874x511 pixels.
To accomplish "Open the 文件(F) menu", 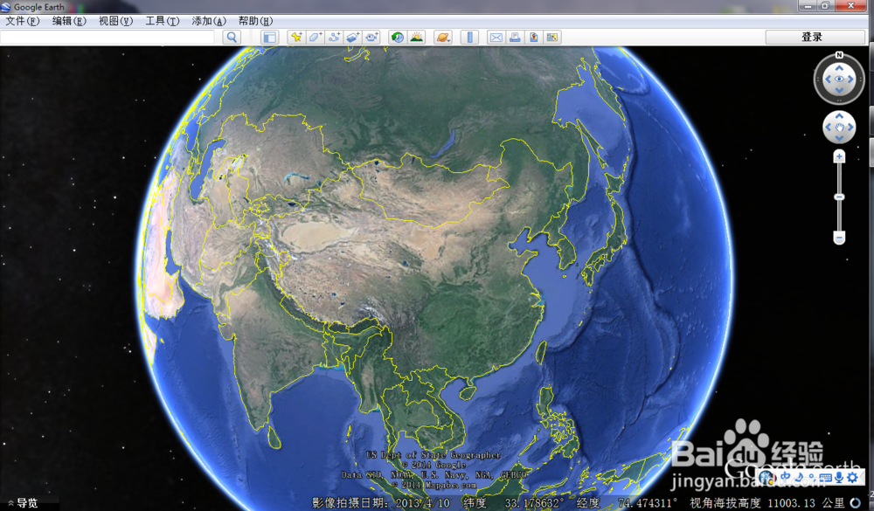I will click(23, 21).
